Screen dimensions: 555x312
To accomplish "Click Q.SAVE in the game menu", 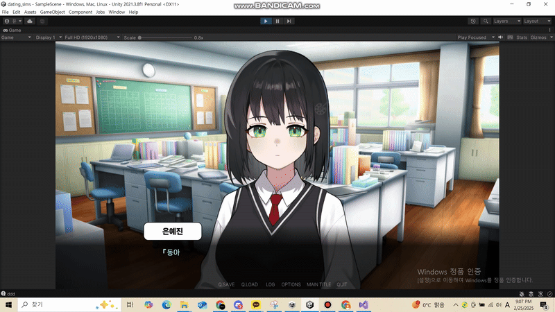I will [226, 284].
